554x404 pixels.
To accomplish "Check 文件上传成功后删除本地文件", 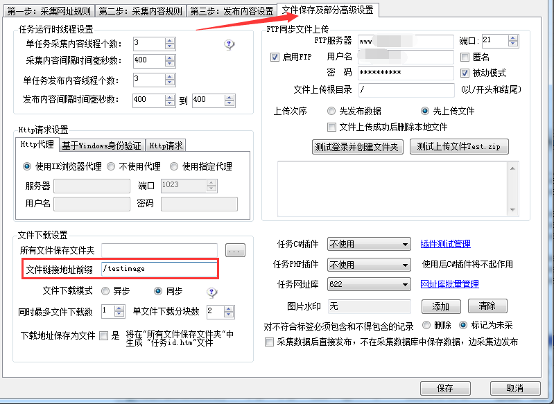I will click(x=331, y=127).
